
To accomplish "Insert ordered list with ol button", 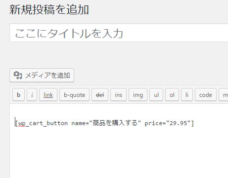I will coord(172,94).
